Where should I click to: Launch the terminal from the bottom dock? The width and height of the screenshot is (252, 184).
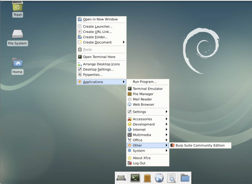[x=135, y=178]
